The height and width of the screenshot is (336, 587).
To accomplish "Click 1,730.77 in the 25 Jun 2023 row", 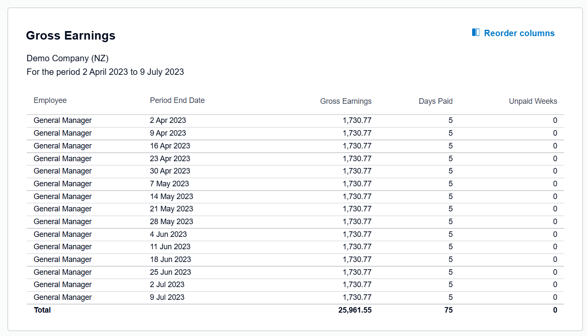I will tap(357, 272).
